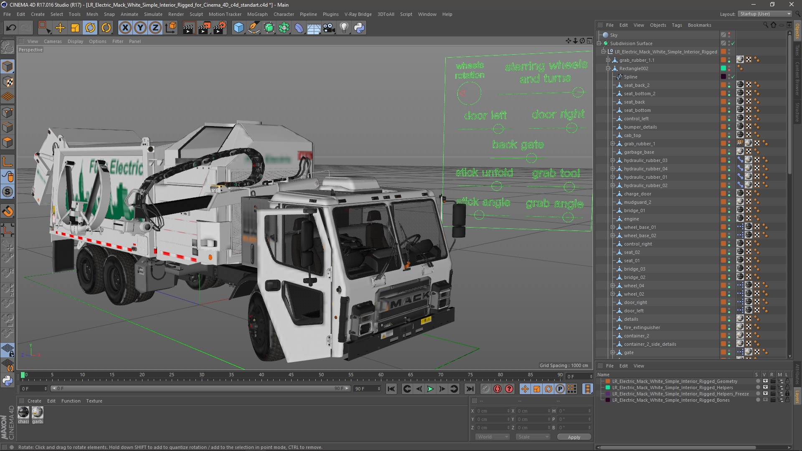This screenshot has width=802, height=451.
Task: Collapse the Rectangle002 object
Action: coord(609,68)
